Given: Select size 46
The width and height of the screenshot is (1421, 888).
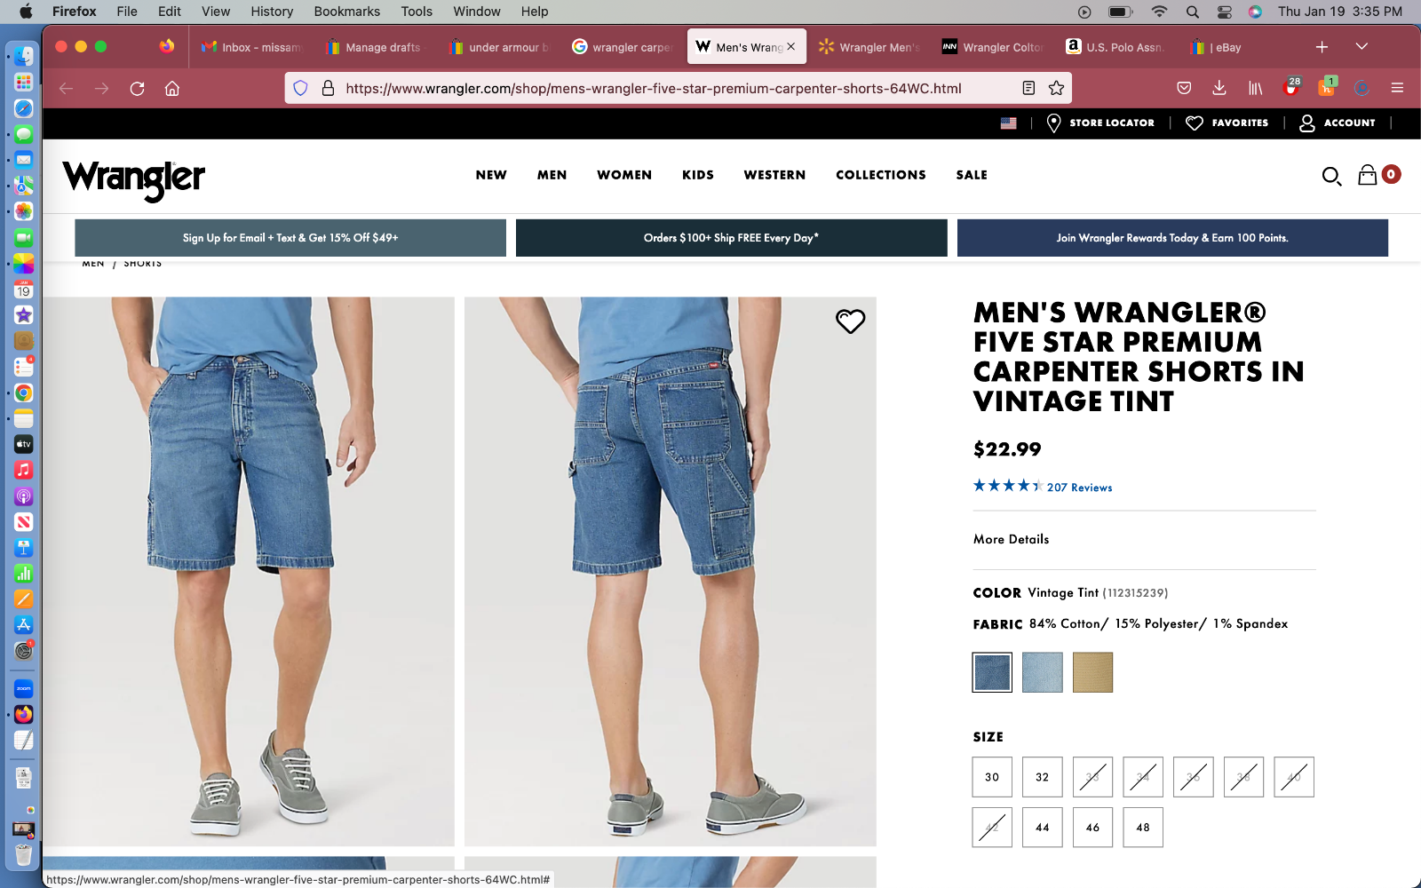Looking at the screenshot, I should 1092,828.
